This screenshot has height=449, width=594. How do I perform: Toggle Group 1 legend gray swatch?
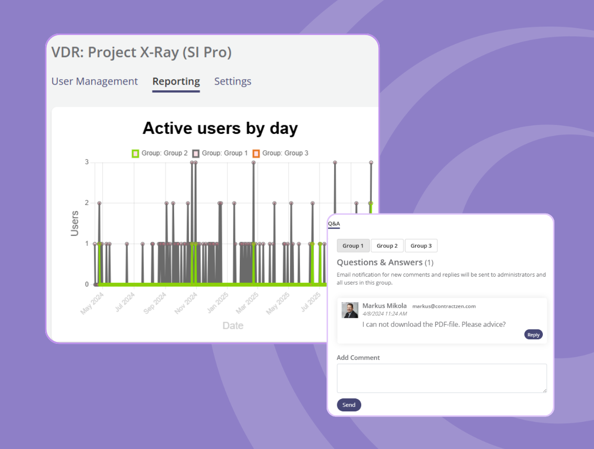tap(196, 153)
